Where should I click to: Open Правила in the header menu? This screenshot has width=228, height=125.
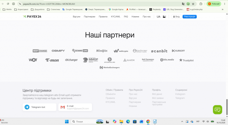click(x=103, y=17)
